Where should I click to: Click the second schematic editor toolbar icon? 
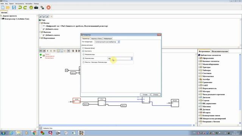pos(44,51)
